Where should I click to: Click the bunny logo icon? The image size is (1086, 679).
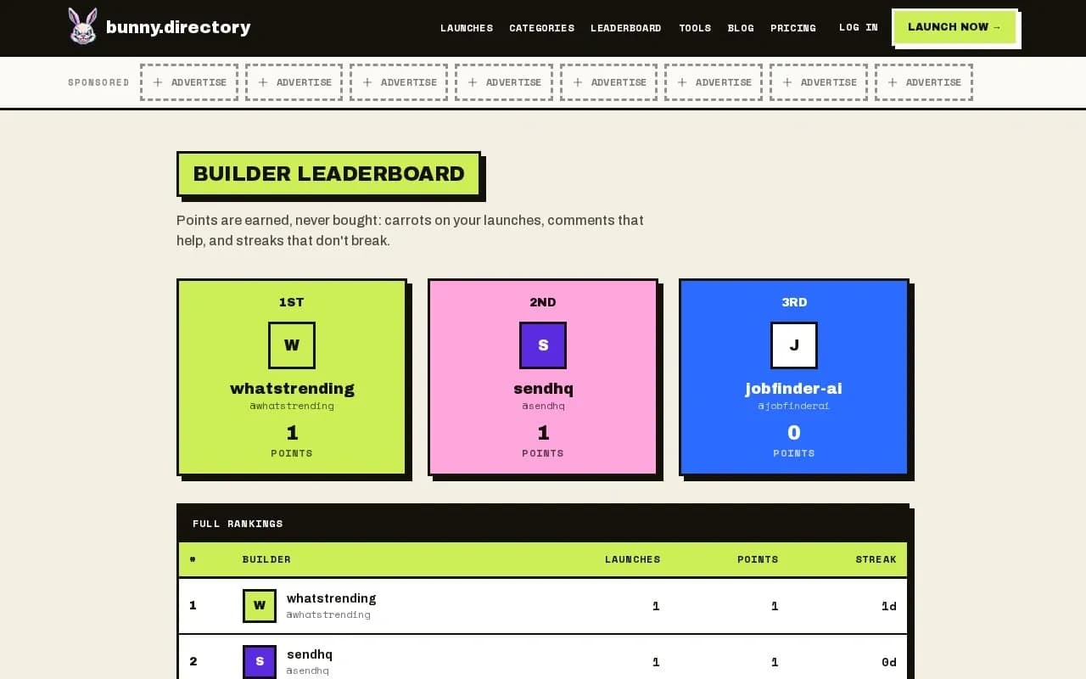click(83, 26)
